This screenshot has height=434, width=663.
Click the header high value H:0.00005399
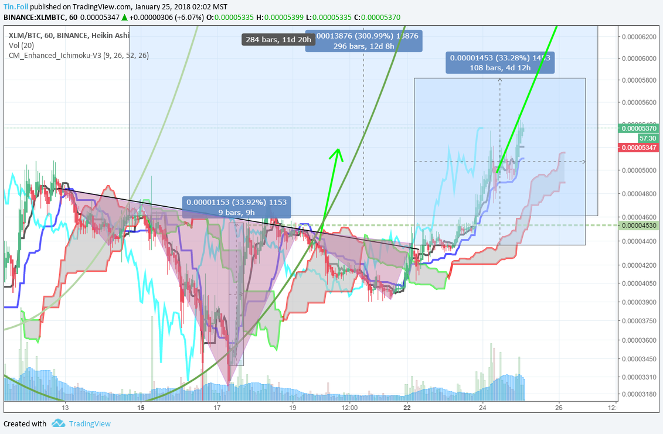280,18
